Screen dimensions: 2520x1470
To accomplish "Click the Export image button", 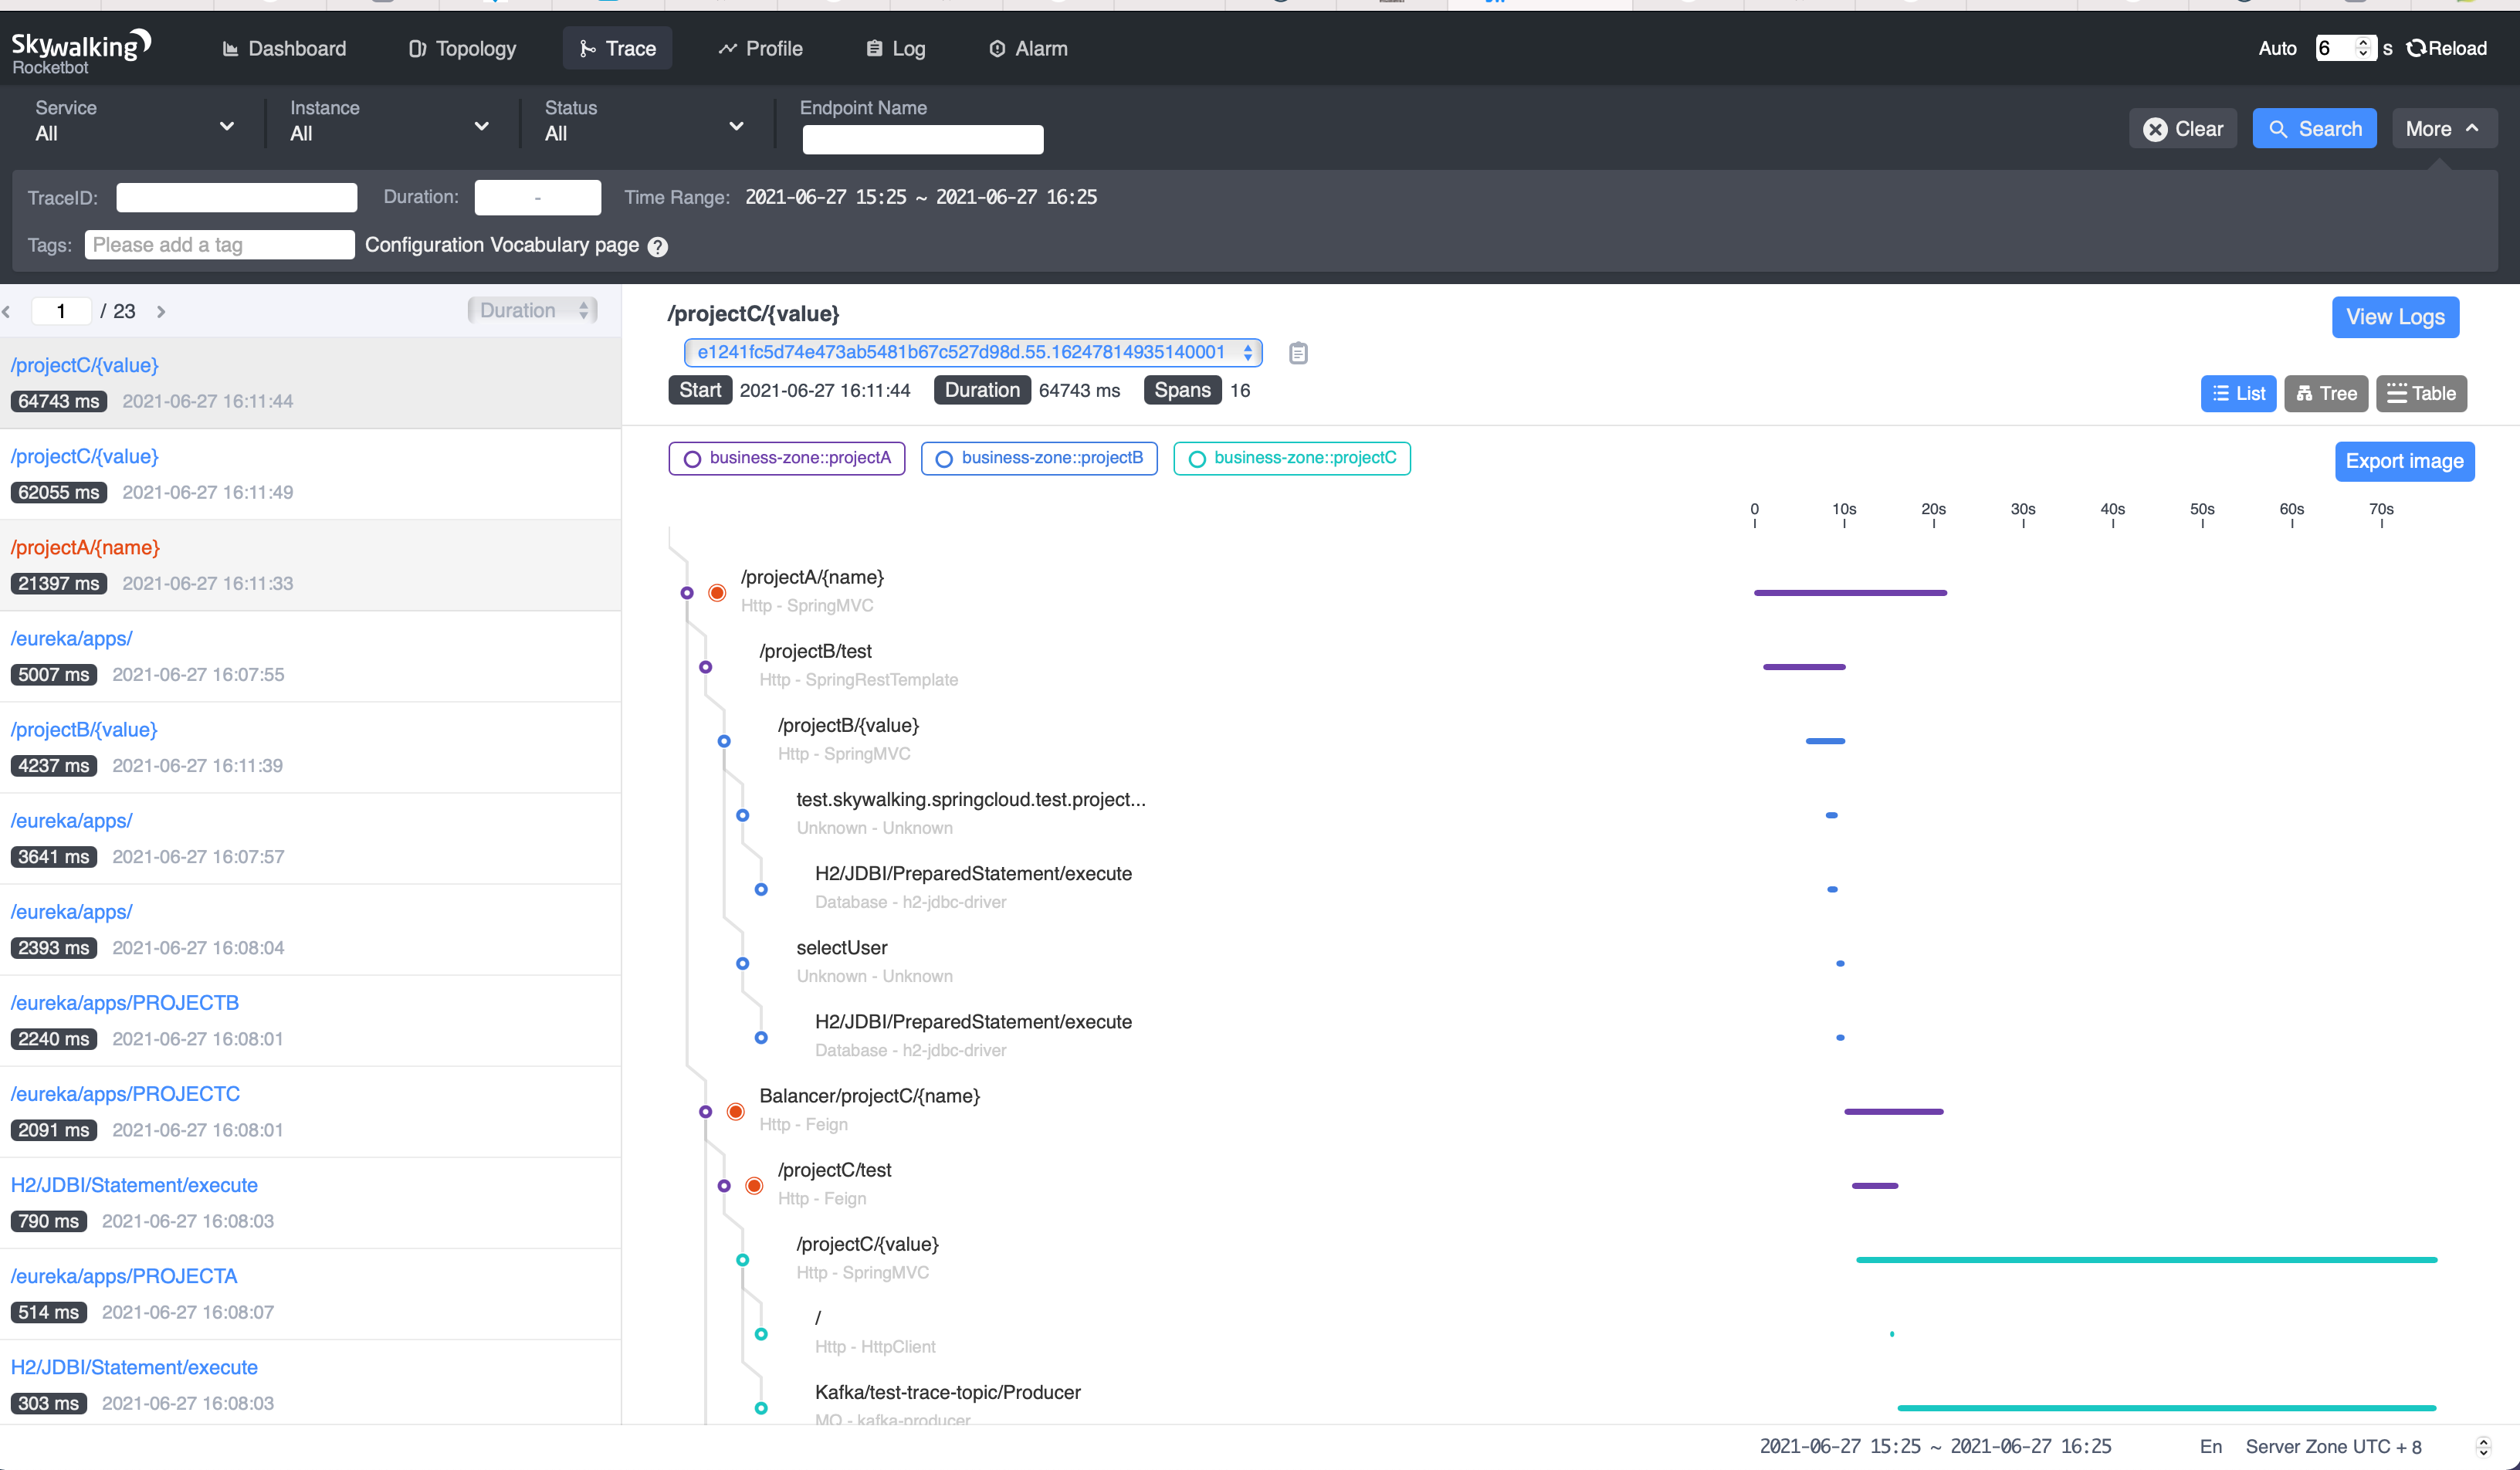I will 2404,461.
